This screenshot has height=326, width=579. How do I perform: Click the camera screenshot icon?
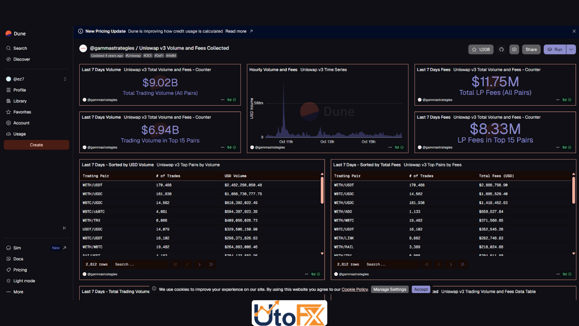[514, 50]
